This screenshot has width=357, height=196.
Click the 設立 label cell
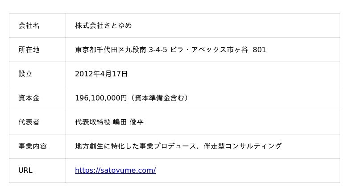tap(25, 74)
